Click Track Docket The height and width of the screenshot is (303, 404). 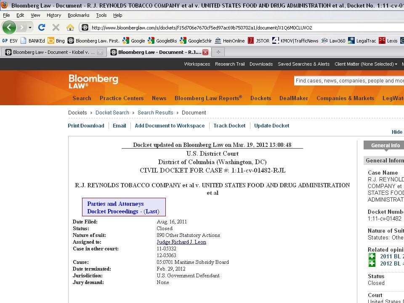(230, 126)
